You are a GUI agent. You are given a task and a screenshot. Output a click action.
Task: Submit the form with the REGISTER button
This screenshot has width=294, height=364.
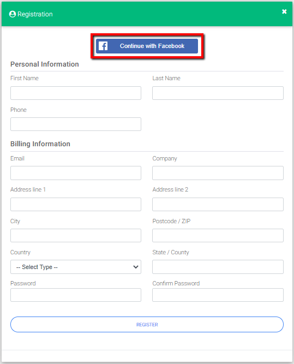click(147, 324)
